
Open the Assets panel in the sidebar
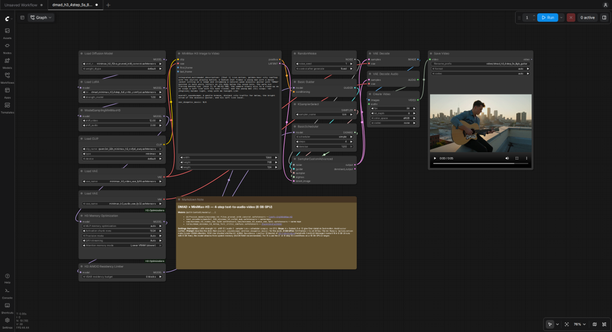(x=7, y=33)
